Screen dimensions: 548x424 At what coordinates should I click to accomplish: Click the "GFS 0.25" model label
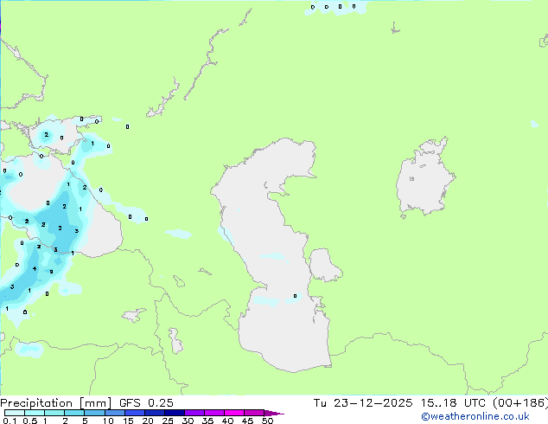(x=146, y=403)
